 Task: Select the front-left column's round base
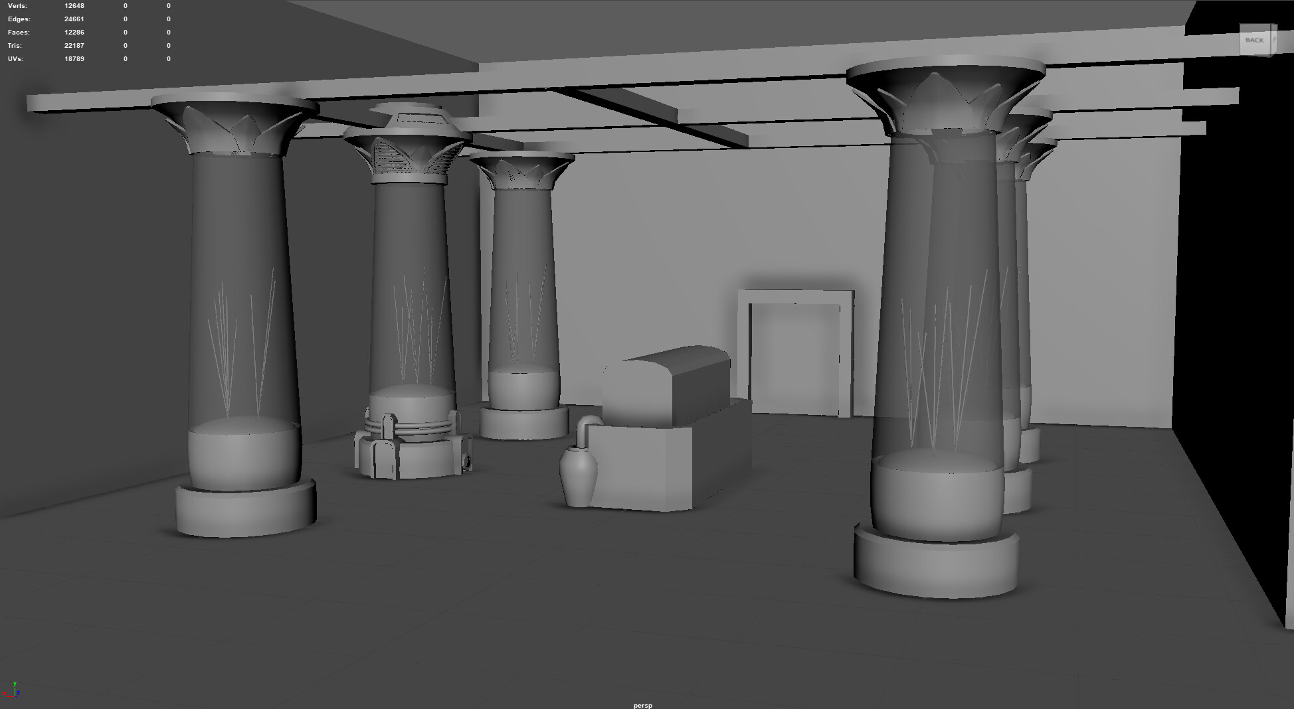click(x=245, y=510)
